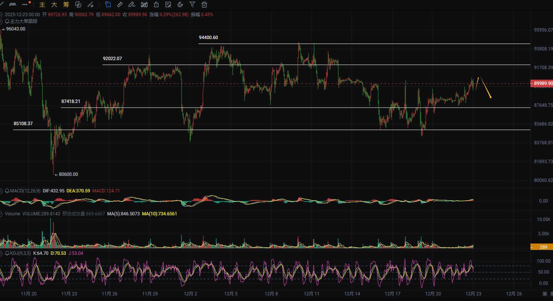
Task: Choose the freehand pen drawing tool
Action: click(131, 5)
